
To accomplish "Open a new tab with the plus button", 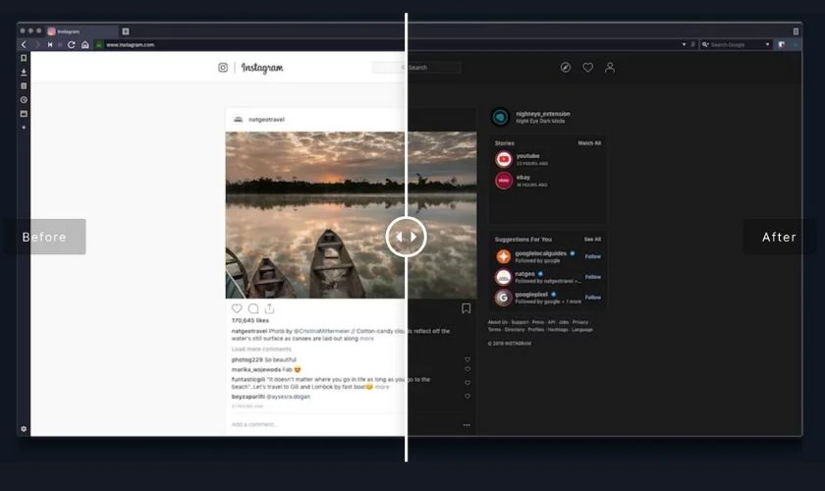I will pos(126,31).
